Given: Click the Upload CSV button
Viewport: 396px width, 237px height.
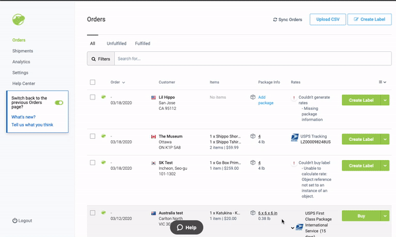Looking at the screenshot, I should pyautogui.click(x=328, y=19).
